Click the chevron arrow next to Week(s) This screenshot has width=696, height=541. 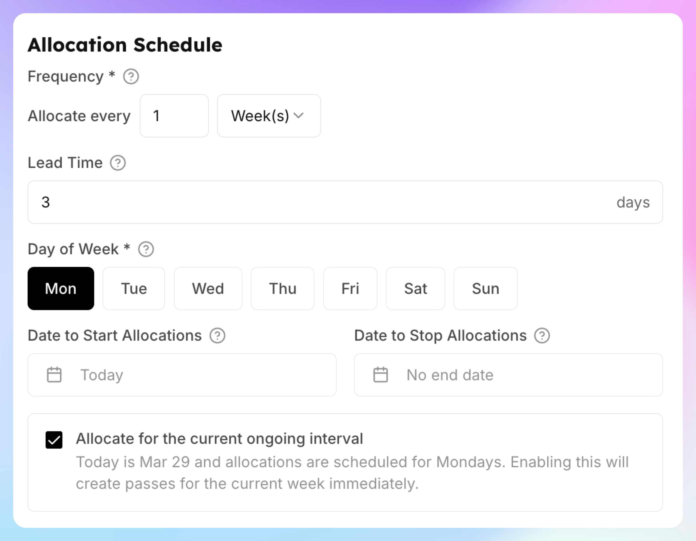click(298, 115)
